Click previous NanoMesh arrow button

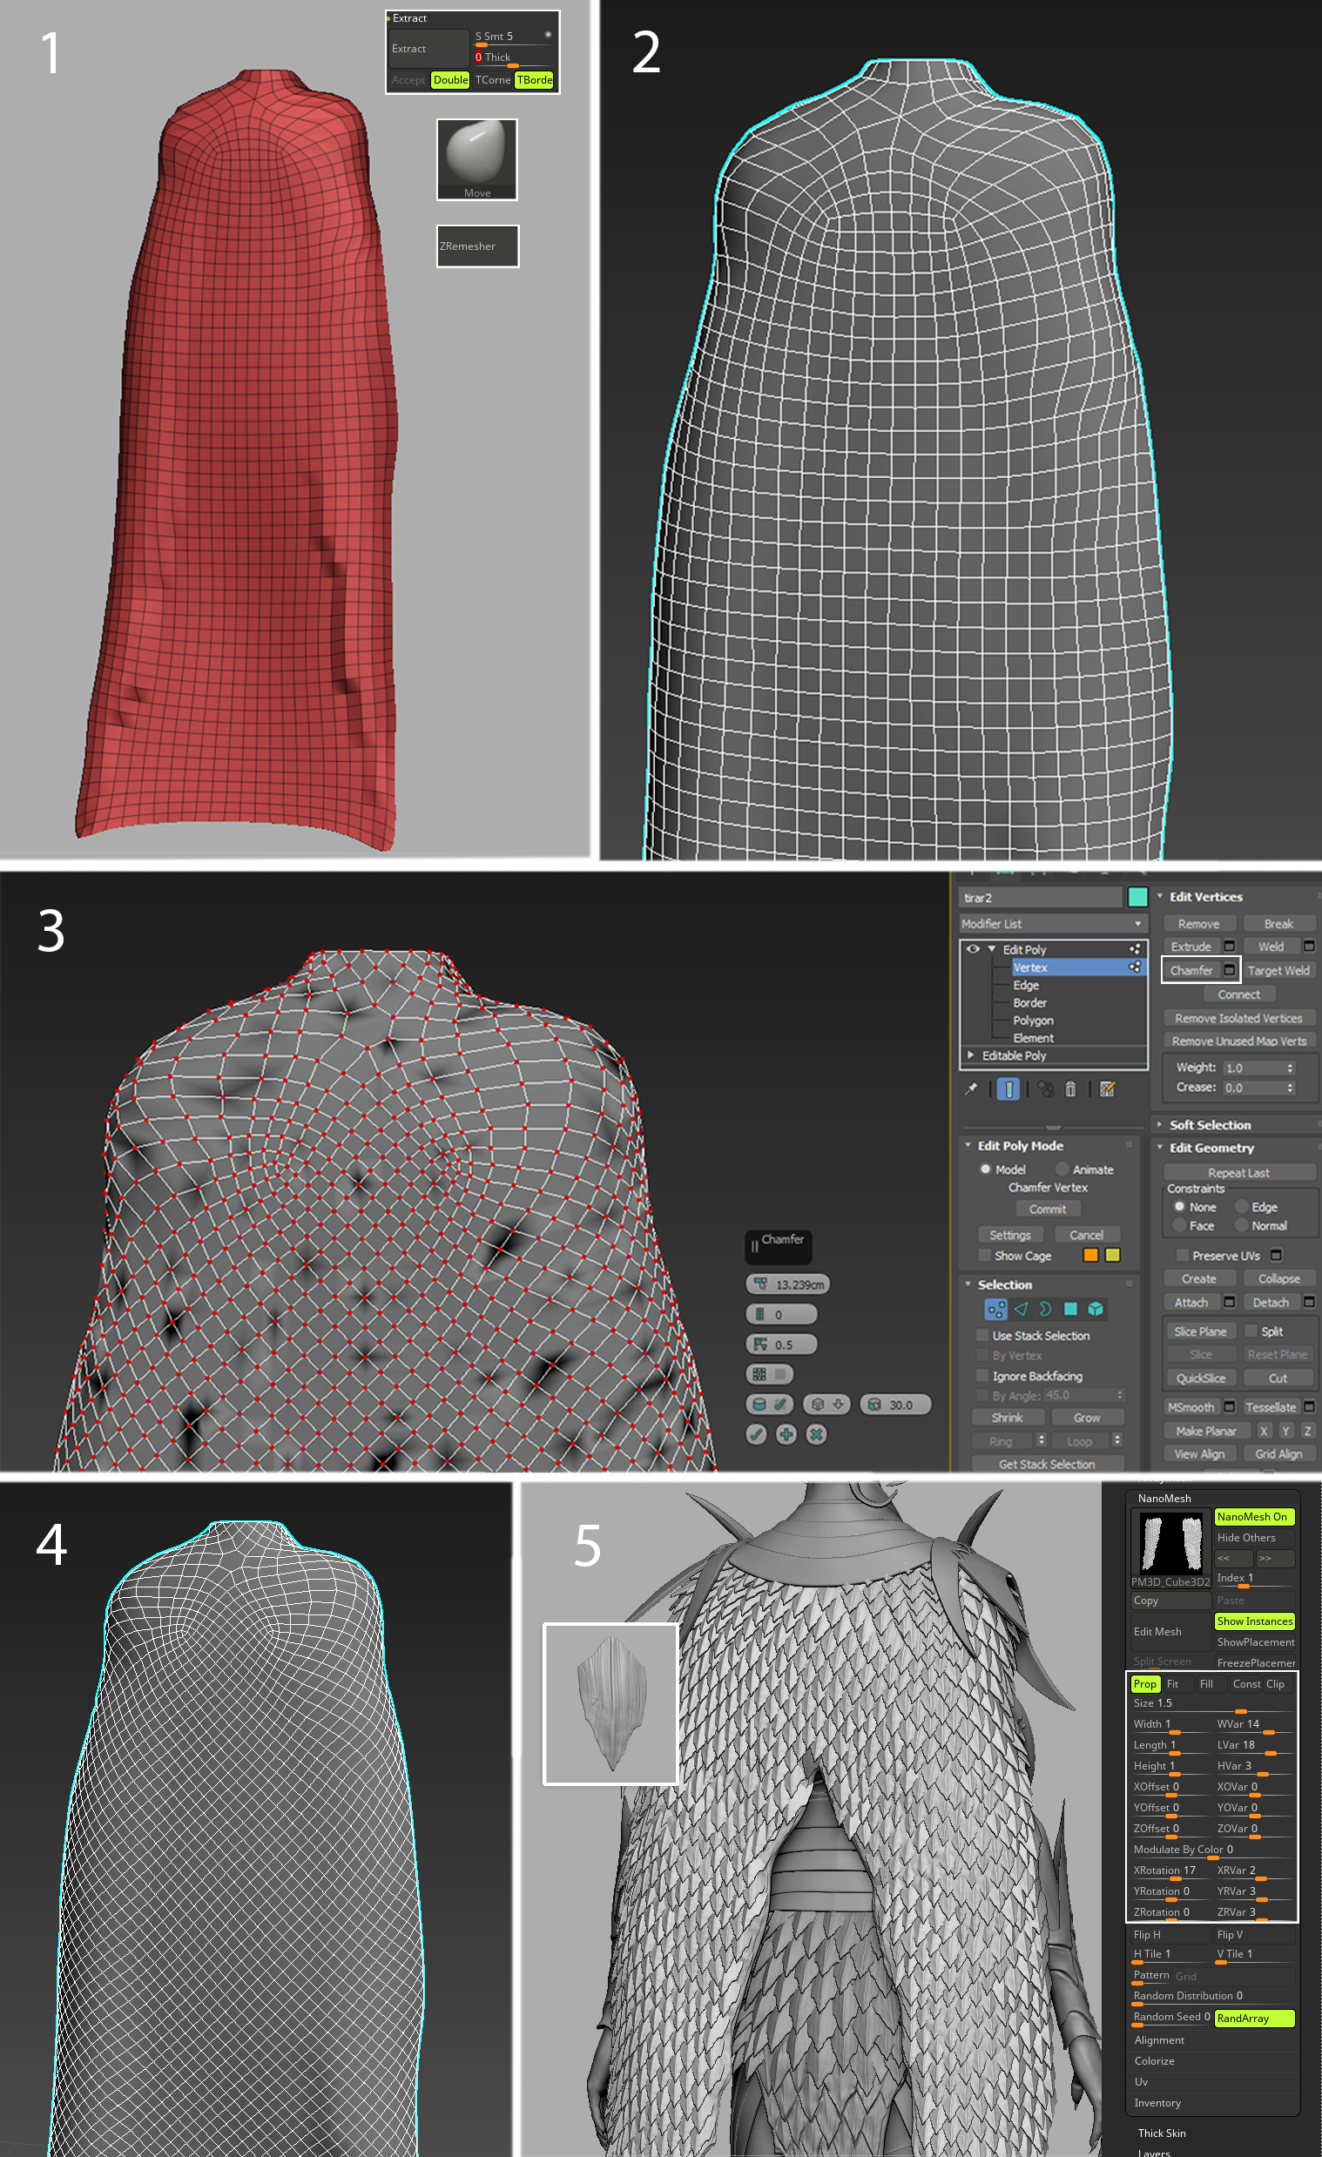pos(1233,1558)
